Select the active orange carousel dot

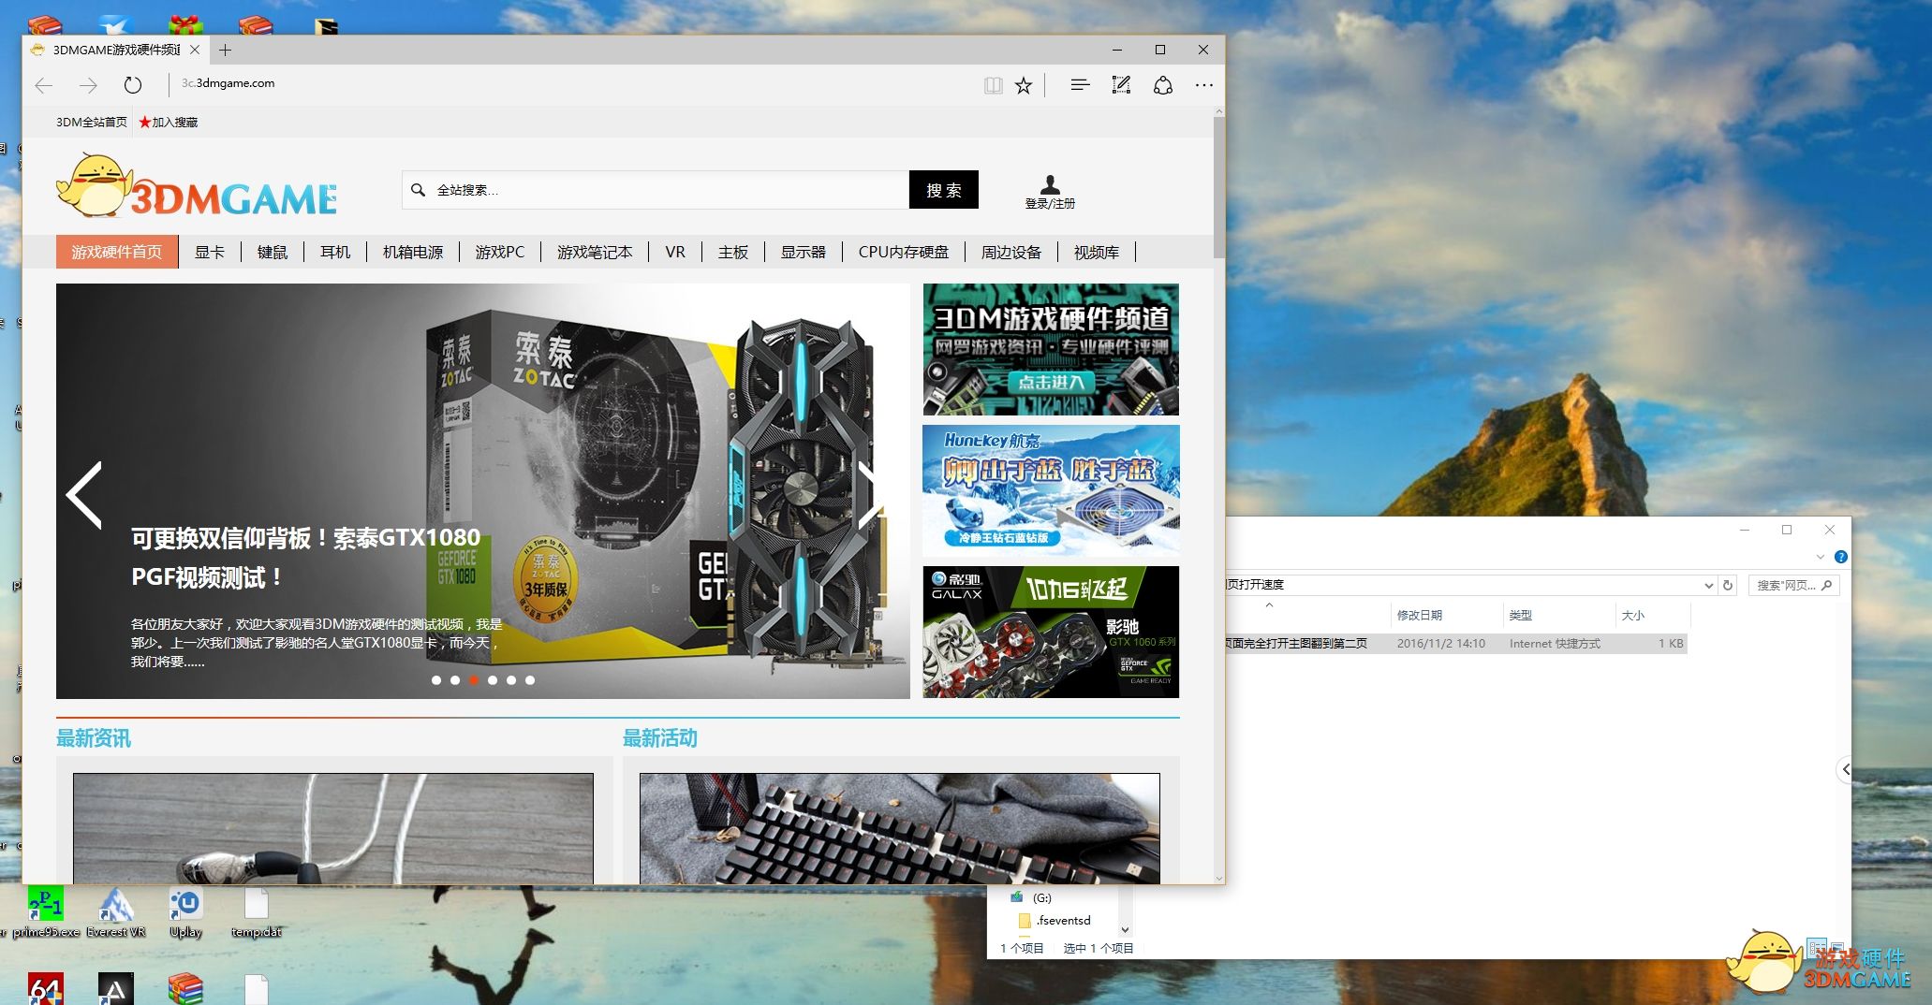(474, 680)
